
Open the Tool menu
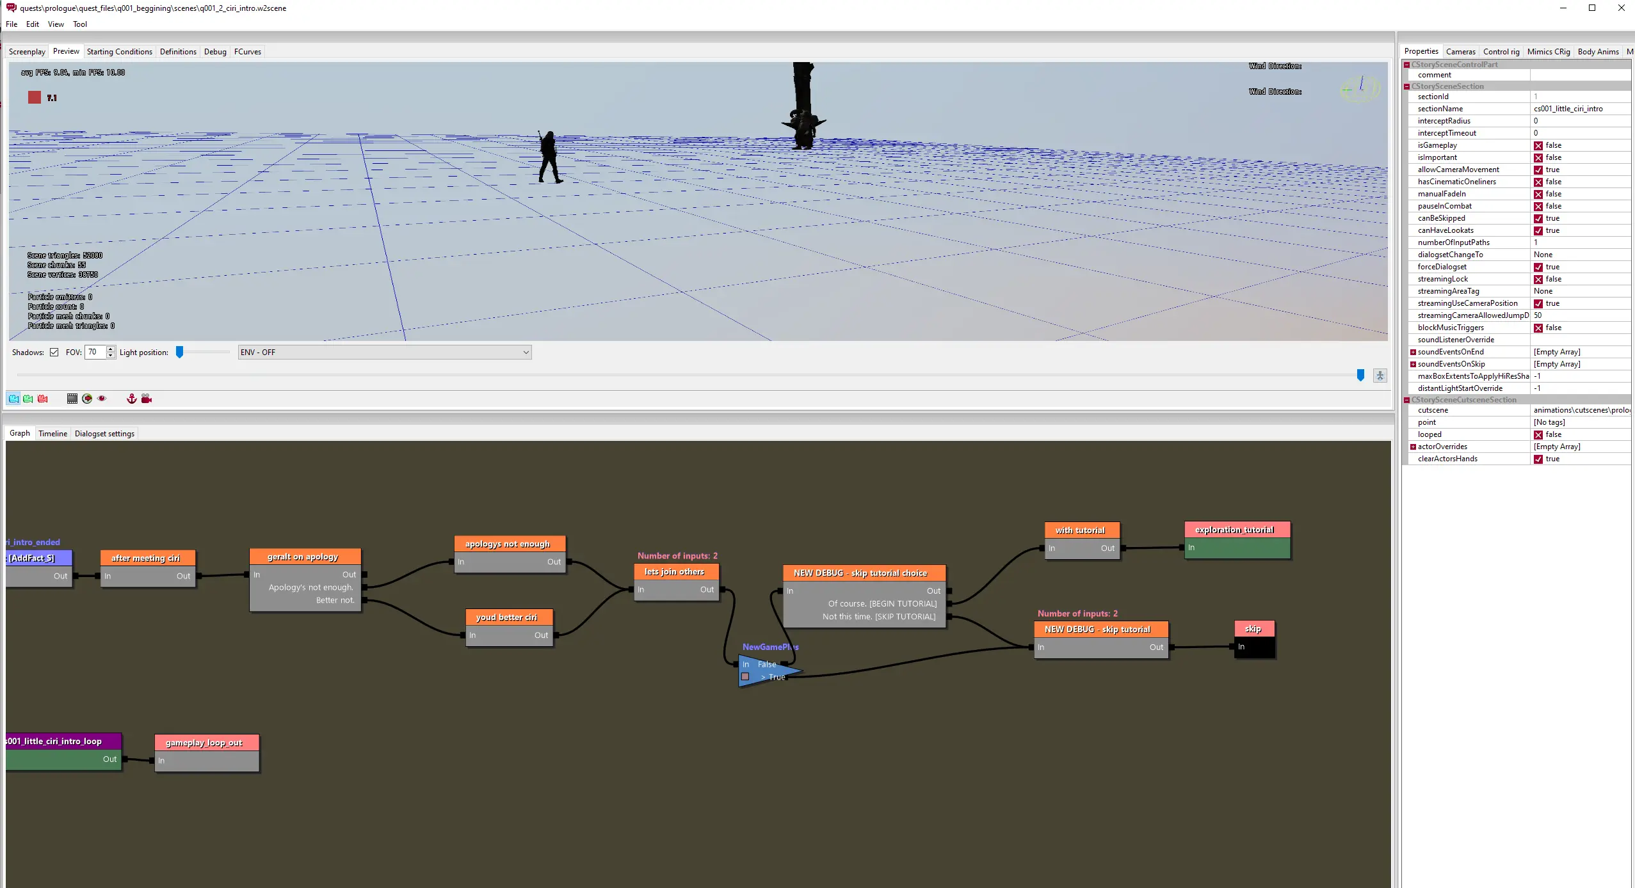pyautogui.click(x=80, y=24)
